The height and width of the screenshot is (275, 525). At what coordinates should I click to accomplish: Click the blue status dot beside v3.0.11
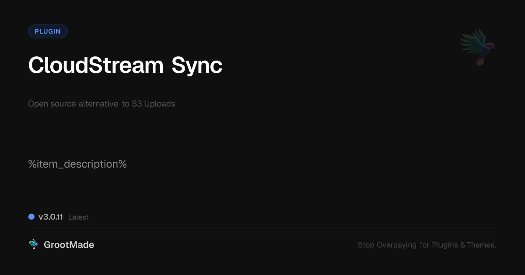point(31,217)
